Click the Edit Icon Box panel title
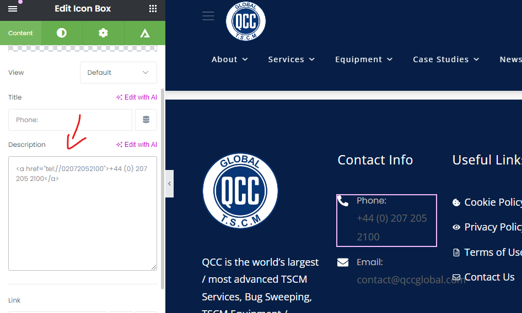This screenshot has height=313, width=522. coord(83,9)
